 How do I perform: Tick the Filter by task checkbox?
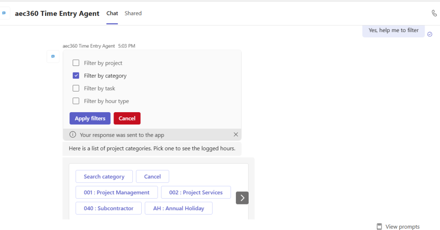click(x=76, y=88)
